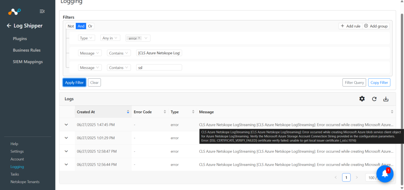Image resolution: width=404 pixels, height=190 pixels.
Task: Click the Netskope logo icon
Action: click(14, 11)
